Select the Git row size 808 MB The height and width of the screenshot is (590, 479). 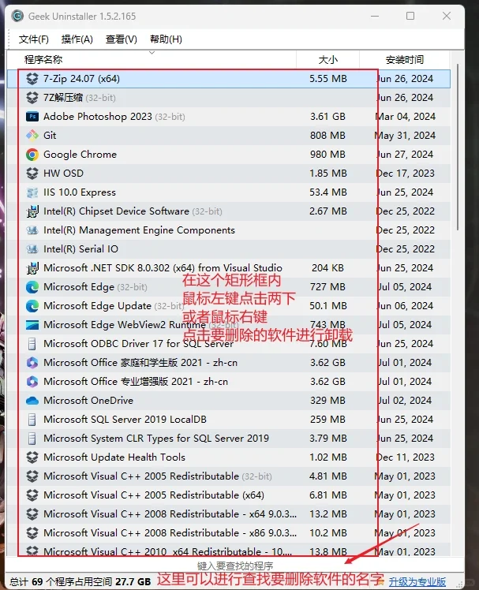pos(327,136)
